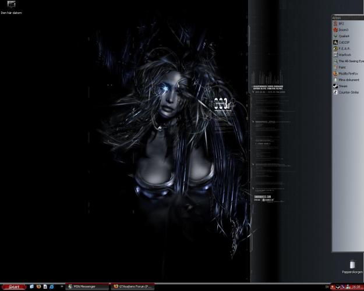Launch F.E.A.R. from the Action list
Viewport: 364px width, 291px height.
342,48
